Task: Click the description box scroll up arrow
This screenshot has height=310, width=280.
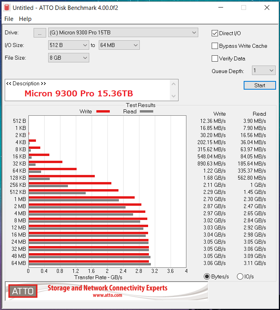Action: tap(174, 84)
